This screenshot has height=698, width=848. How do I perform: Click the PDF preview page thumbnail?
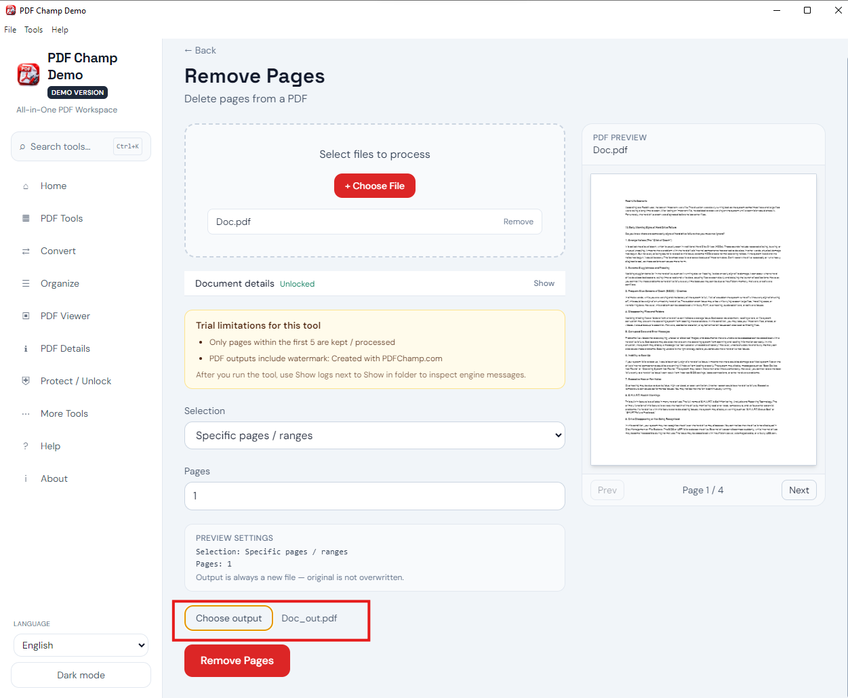(x=704, y=320)
